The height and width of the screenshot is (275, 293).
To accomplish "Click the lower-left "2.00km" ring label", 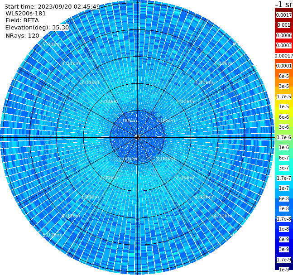I will pos(109,178).
